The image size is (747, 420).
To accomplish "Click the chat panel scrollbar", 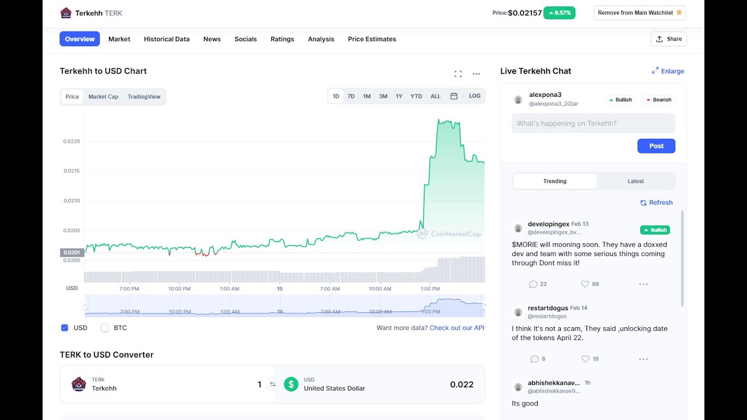I will point(682,258).
